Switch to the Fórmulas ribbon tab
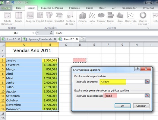158x120 pixels. [74, 8]
